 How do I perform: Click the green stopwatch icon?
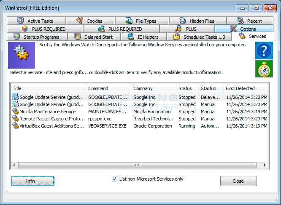264,69
